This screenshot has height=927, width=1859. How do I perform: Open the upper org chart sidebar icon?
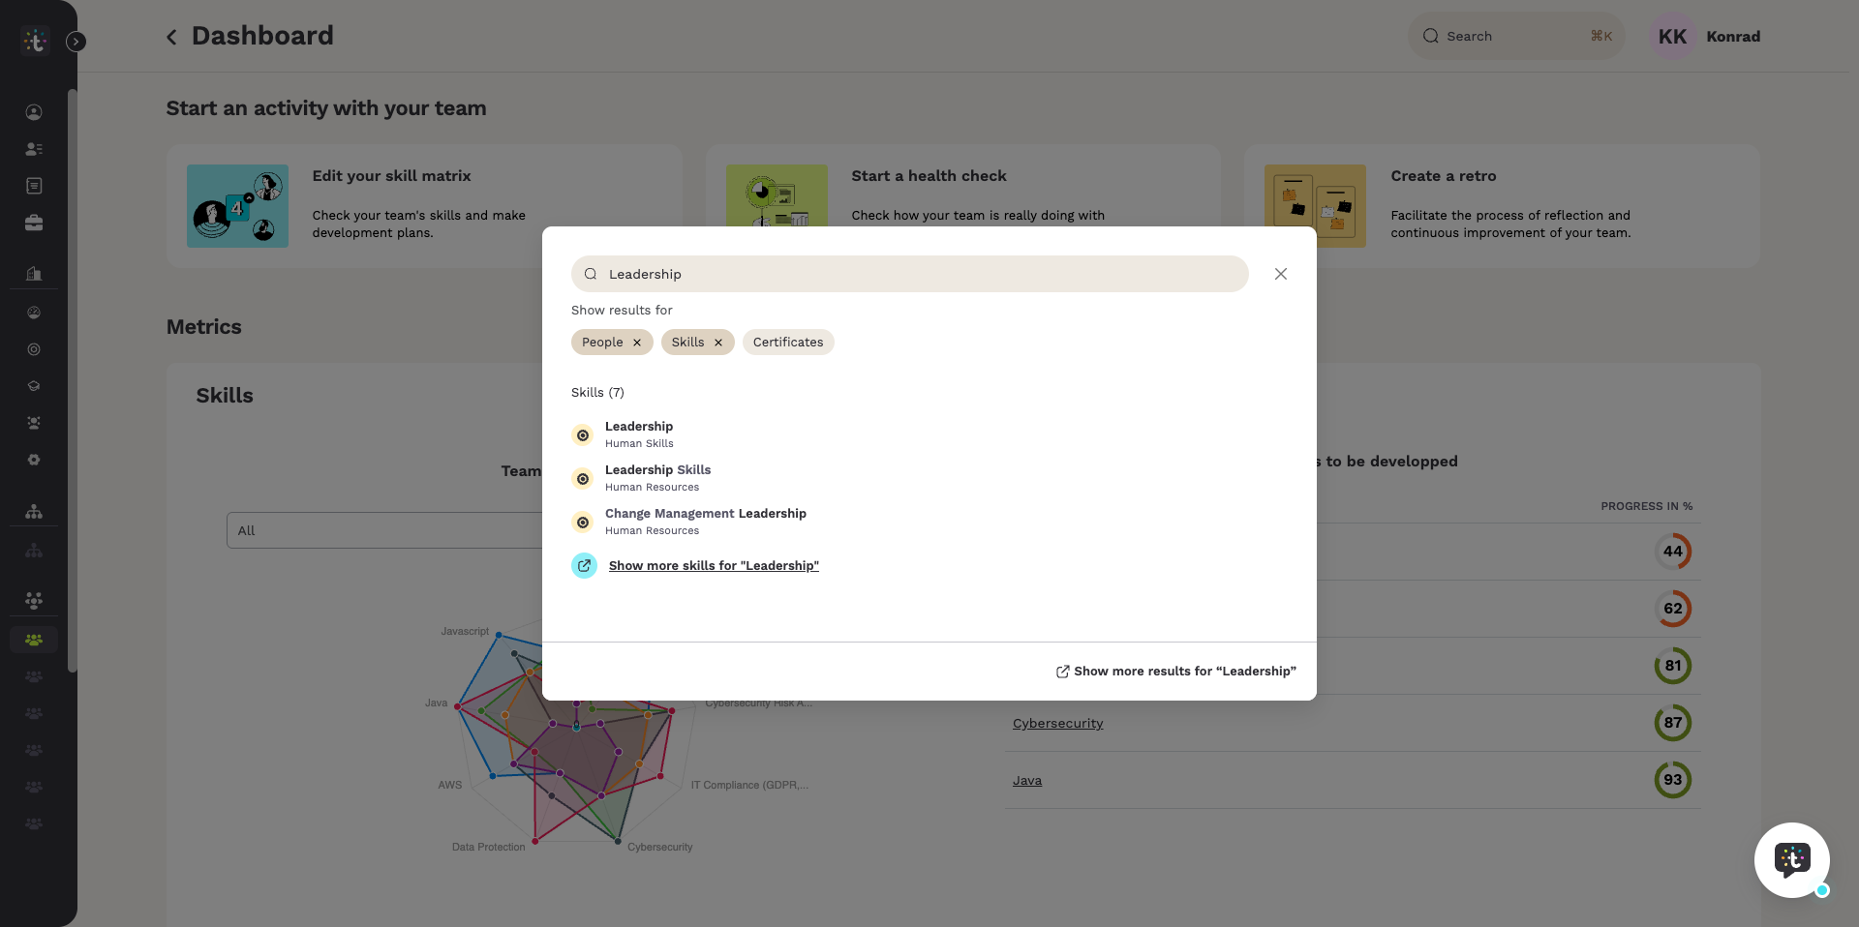[x=34, y=511]
